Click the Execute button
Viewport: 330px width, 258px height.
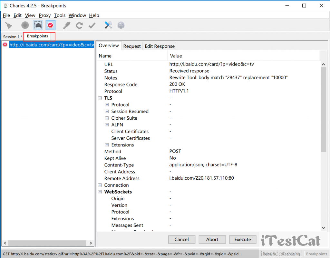(x=243, y=240)
